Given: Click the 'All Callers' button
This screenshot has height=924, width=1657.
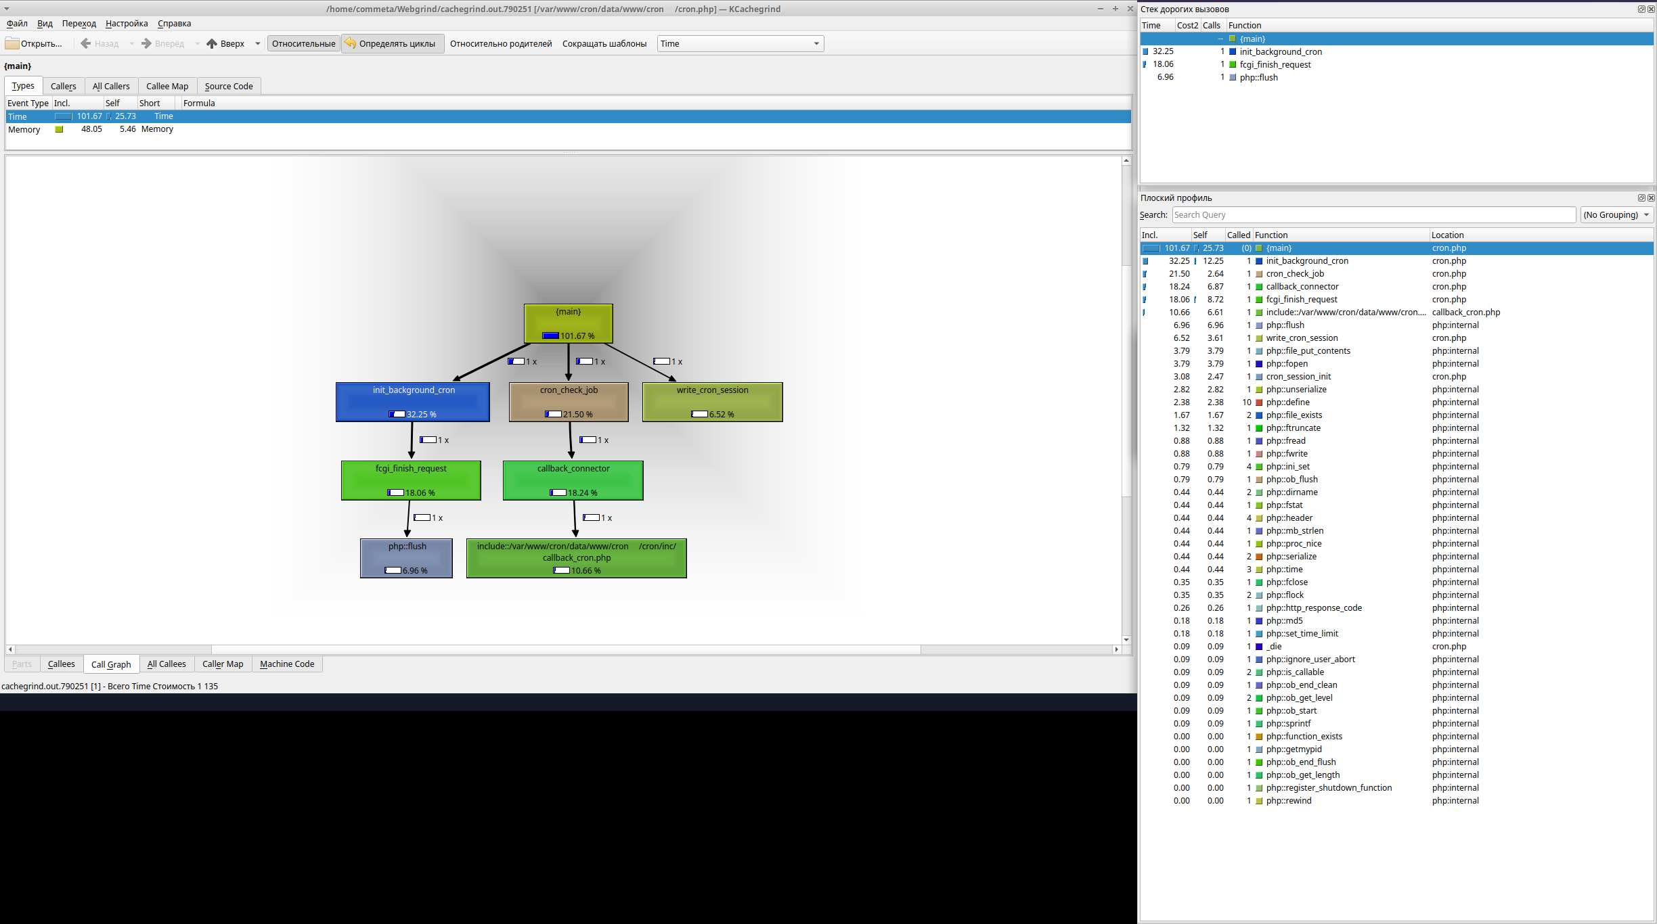Looking at the screenshot, I should (110, 85).
